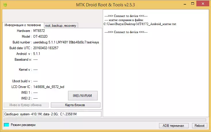Image resolution: width=211 pixels, height=132 pixels.
Task: Click the build date 20160402-183257
Action: click(x=46, y=48)
